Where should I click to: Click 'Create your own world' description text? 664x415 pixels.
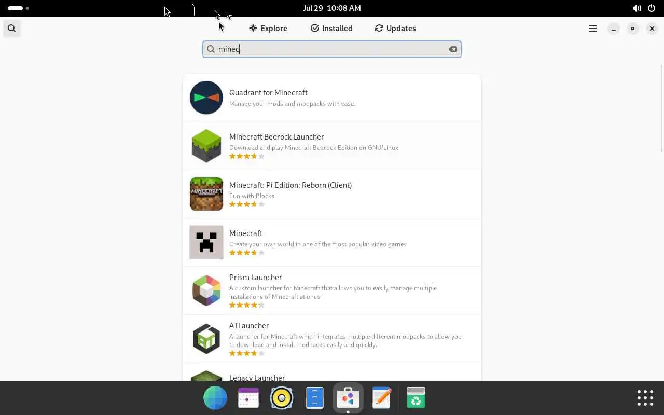[317, 244]
